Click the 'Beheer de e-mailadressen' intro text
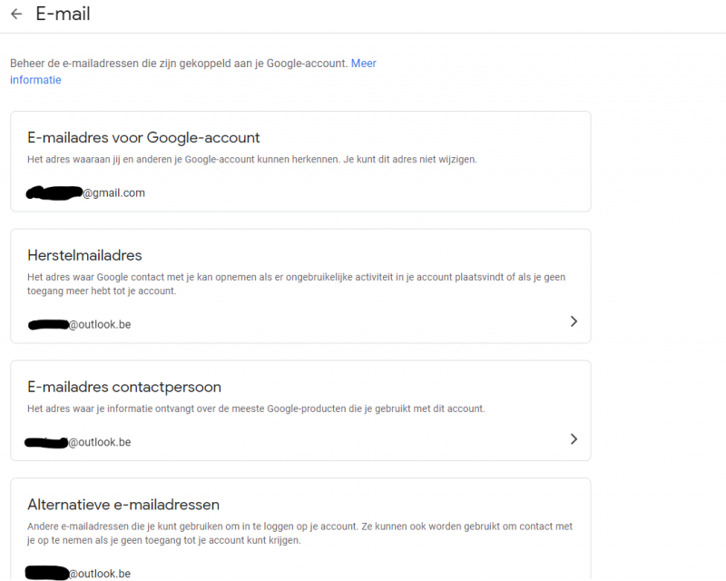 (179, 64)
